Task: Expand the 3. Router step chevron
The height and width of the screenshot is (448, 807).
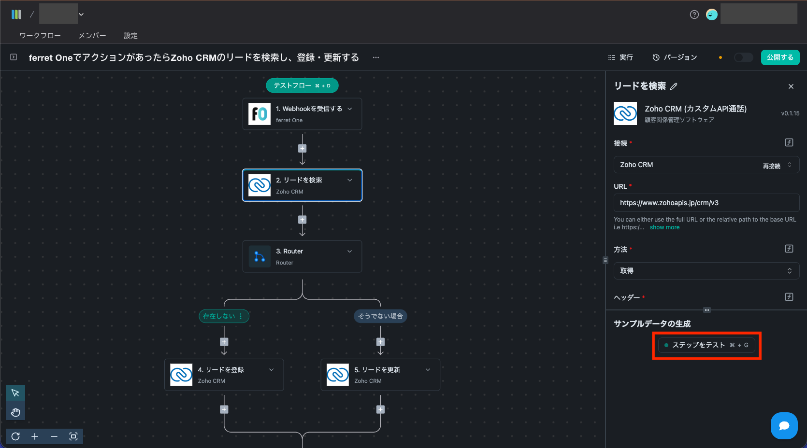Action: coord(350,252)
